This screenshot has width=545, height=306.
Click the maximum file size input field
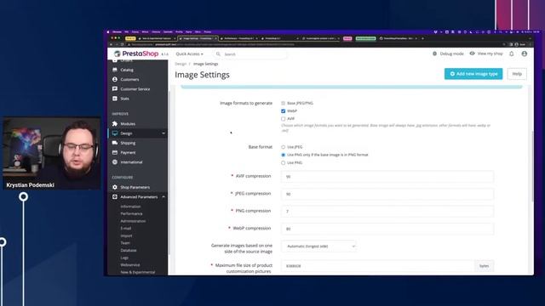(x=378, y=266)
